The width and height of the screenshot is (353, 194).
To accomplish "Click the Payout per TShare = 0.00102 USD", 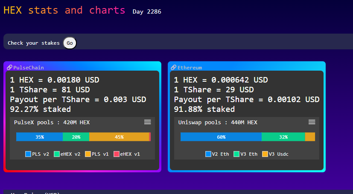I will pyautogui.click(x=247, y=100).
